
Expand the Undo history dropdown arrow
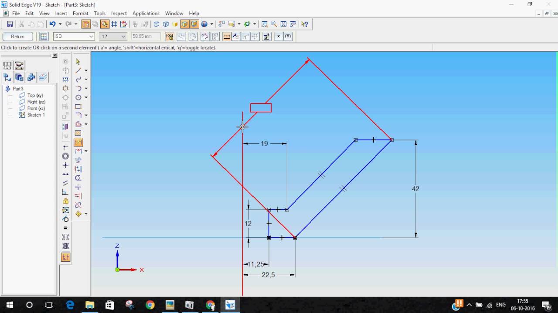click(60, 24)
